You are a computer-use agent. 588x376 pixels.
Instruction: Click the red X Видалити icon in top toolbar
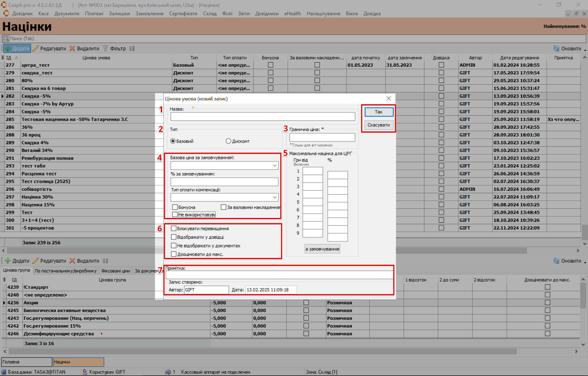point(72,48)
